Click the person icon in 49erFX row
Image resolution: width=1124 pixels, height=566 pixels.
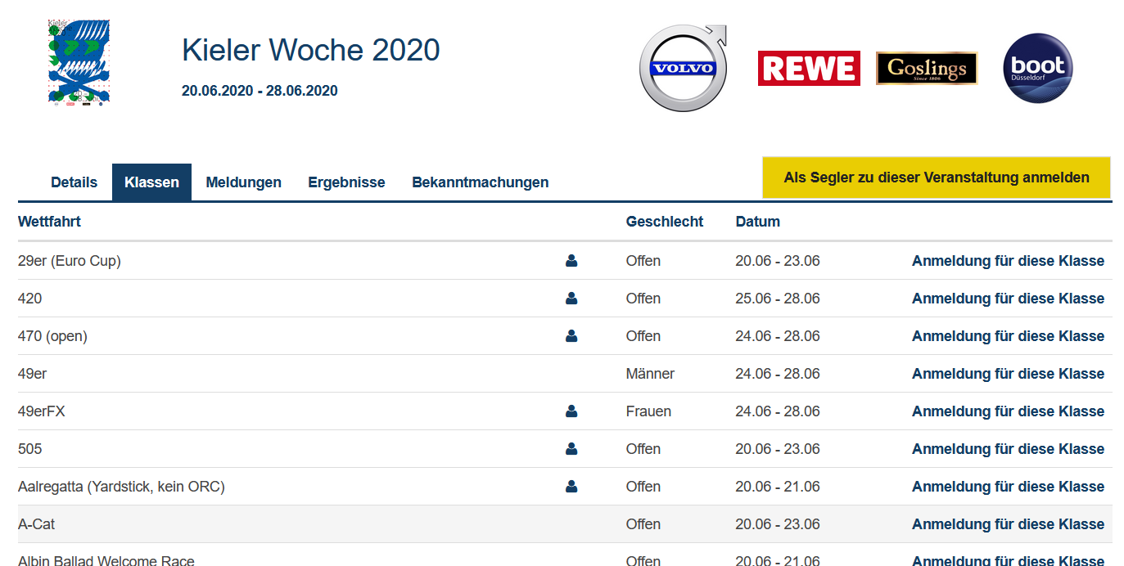click(571, 411)
